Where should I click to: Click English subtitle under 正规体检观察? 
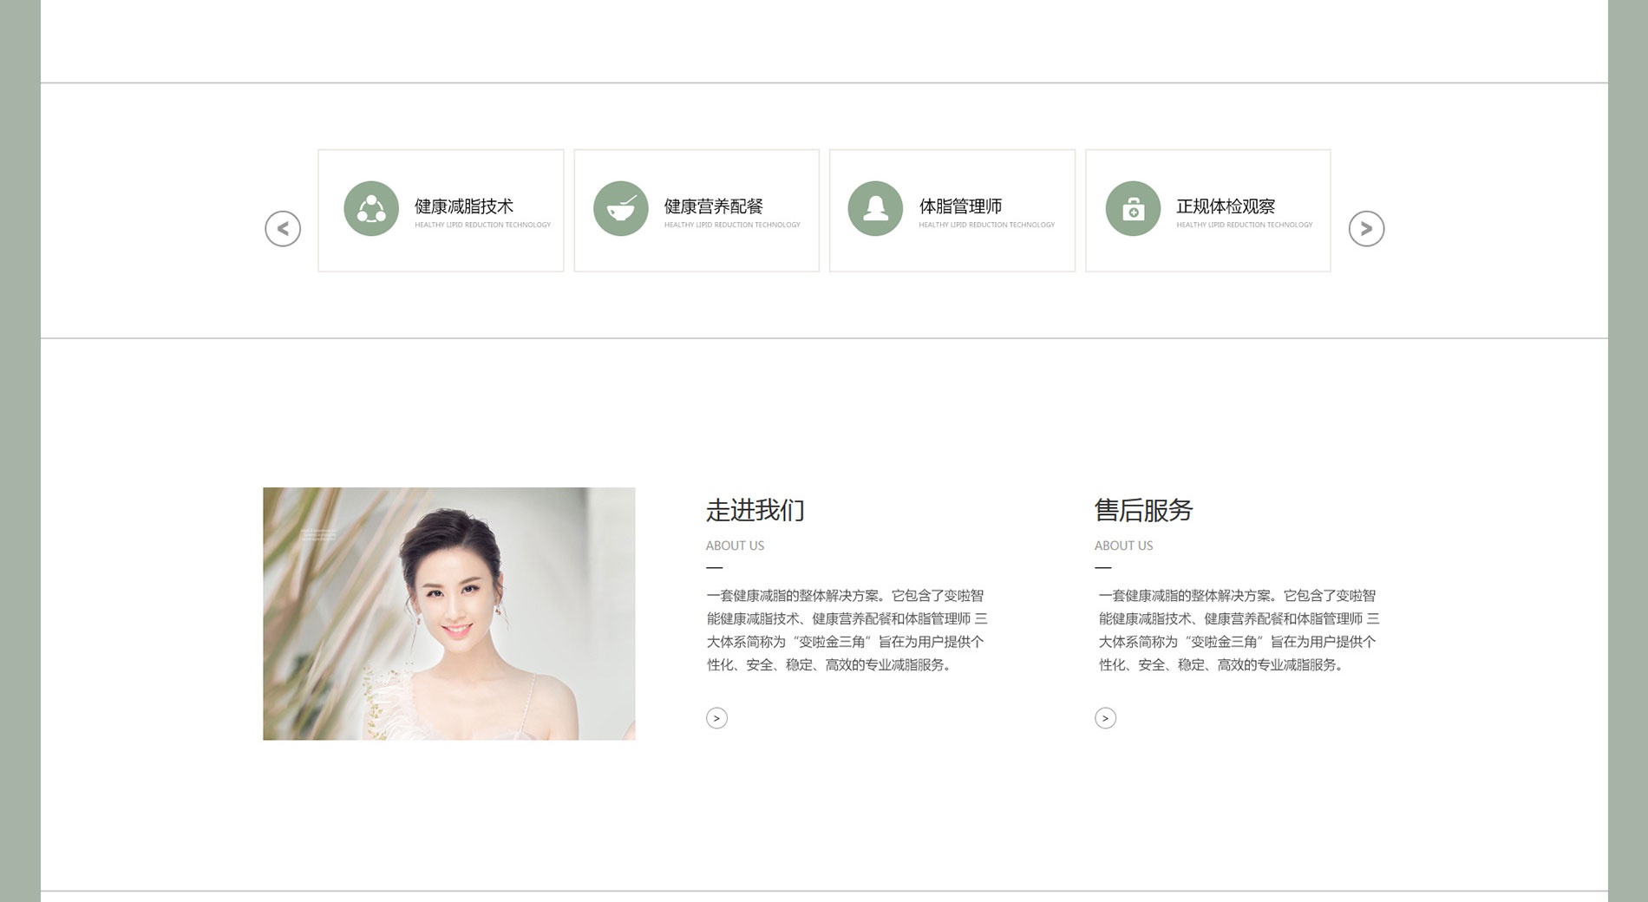point(1245,225)
